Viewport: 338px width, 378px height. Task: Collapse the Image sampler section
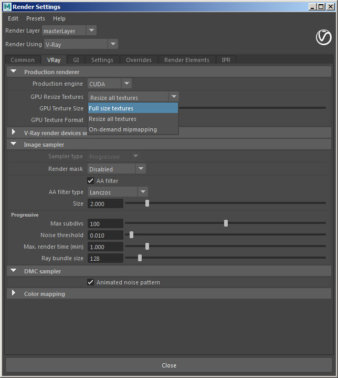coord(14,144)
